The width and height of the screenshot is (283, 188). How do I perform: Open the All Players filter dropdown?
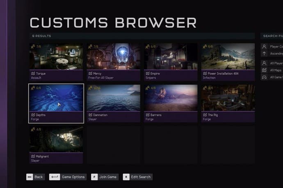pos(272,63)
